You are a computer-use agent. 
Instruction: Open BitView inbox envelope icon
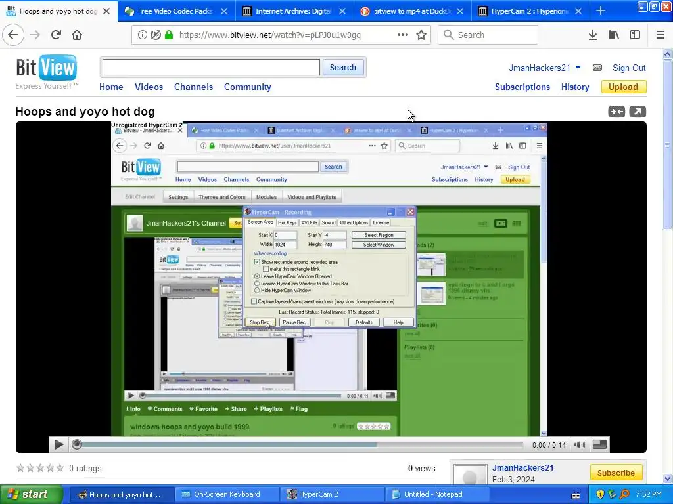[597, 68]
